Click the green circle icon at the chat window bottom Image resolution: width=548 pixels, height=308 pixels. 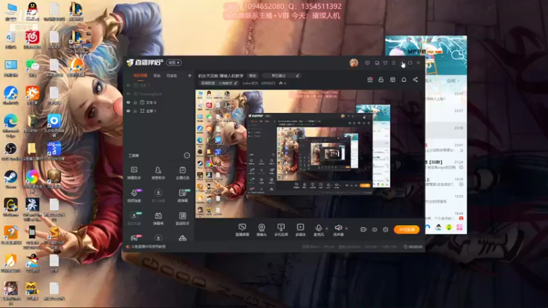[x=449, y=227]
